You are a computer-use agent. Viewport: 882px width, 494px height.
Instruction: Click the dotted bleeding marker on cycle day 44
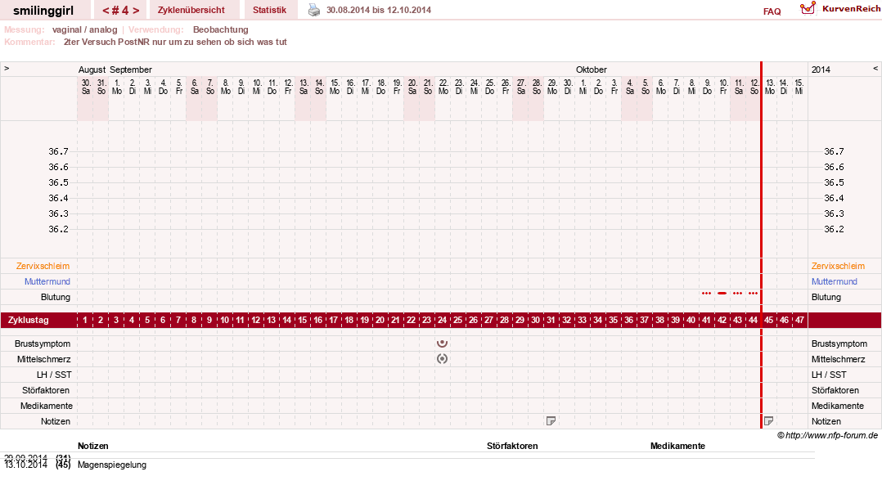point(754,294)
